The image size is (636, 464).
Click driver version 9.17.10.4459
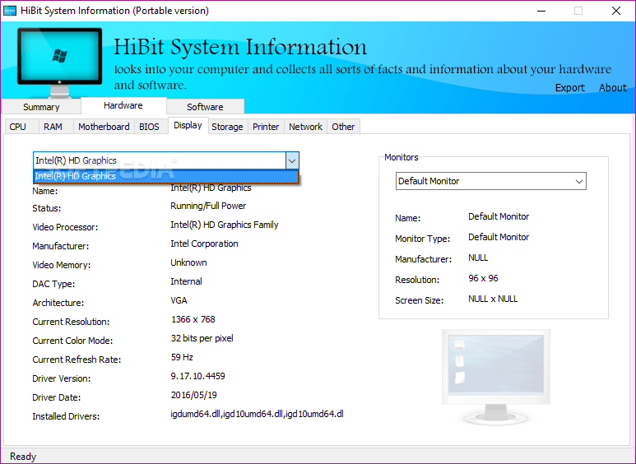click(198, 377)
